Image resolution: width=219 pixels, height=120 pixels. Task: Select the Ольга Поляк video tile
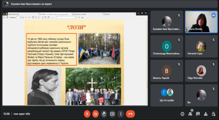[201, 22]
